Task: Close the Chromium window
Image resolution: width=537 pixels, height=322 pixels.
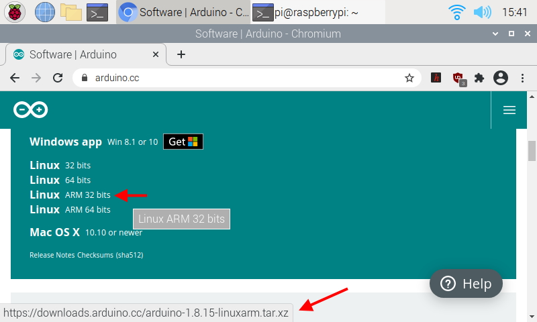Action: click(x=528, y=34)
